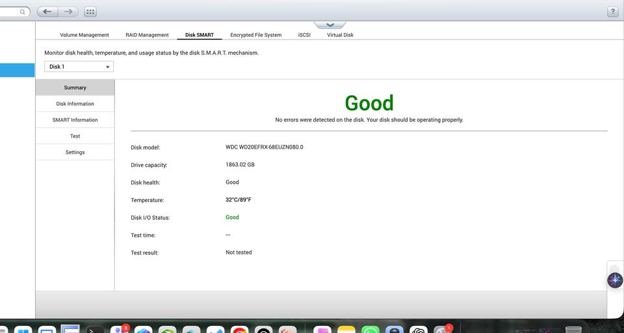
Task: Click the drive capacity 1863.02 GB value
Action: pyautogui.click(x=240, y=164)
